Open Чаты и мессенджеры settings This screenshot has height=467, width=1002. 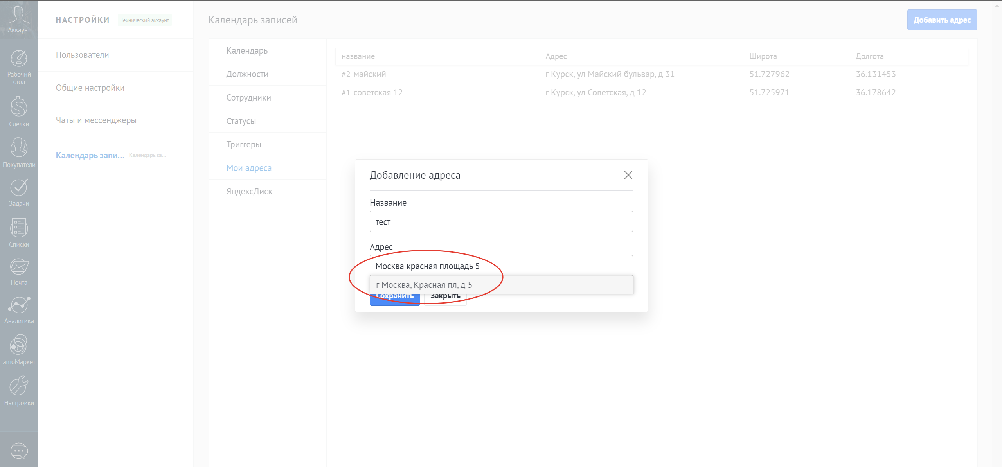pos(96,120)
